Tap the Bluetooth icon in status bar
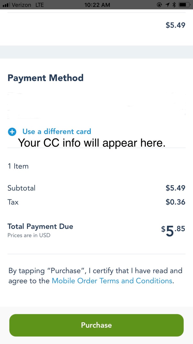 [x=174, y=5]
